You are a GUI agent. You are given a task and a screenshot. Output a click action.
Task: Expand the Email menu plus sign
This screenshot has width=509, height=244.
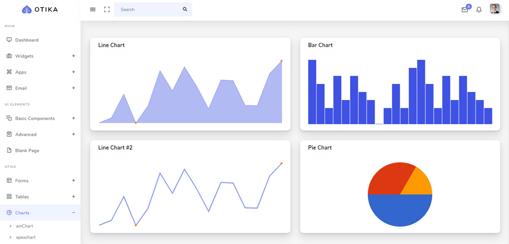[x=73, y=88]
